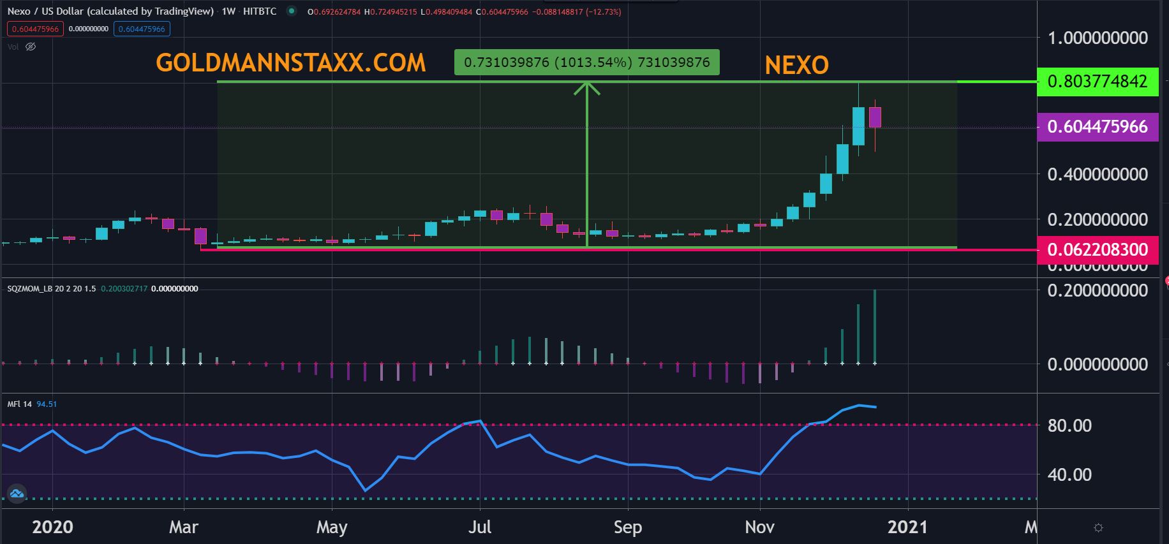Select the MFI 14 indicator label
Viewport: 1169px width, 544px height.
tap(19, 404)
